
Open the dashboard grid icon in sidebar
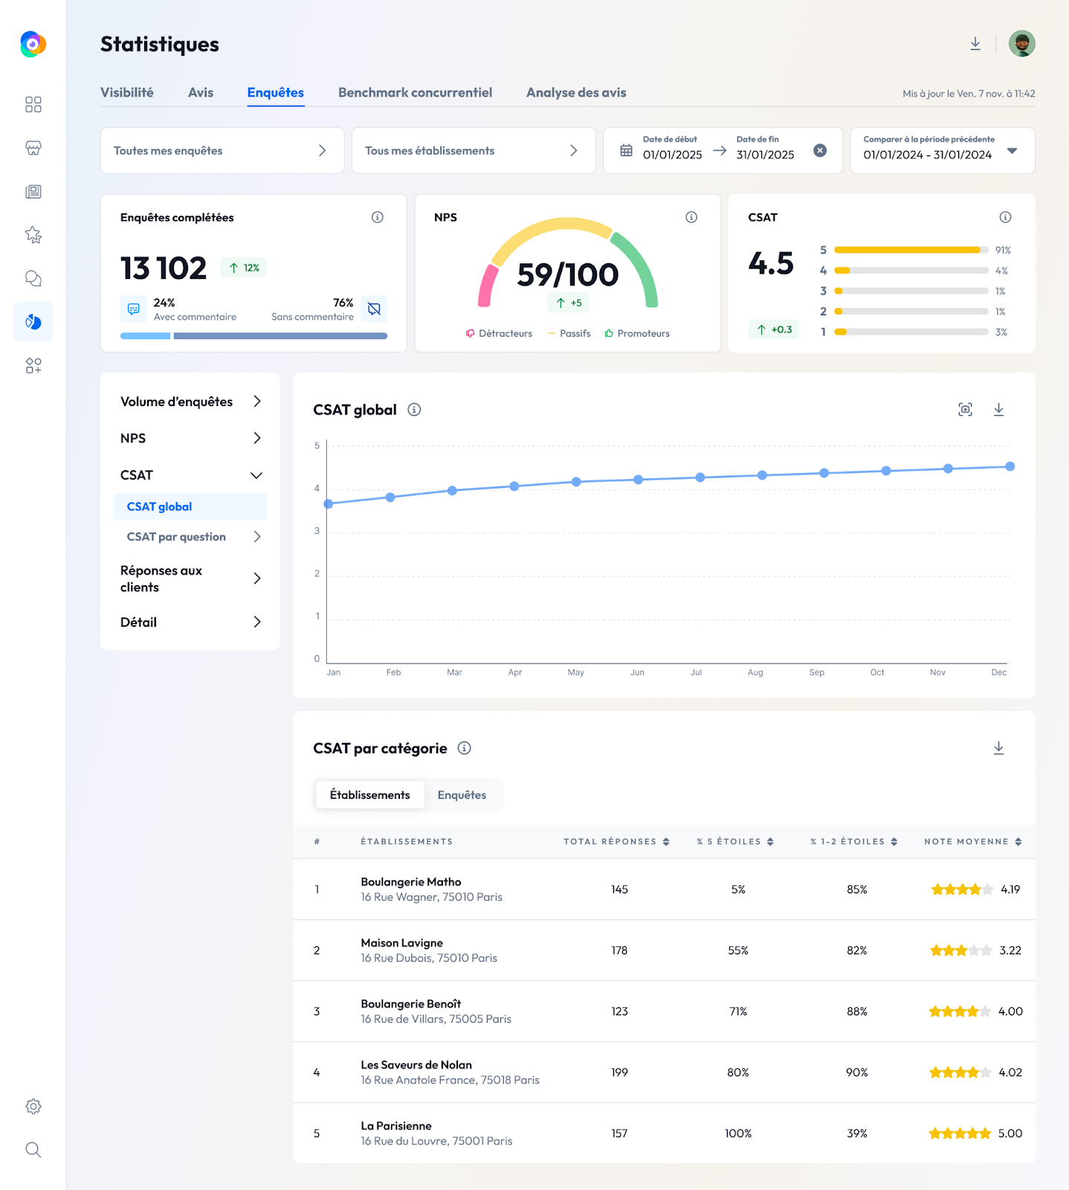pos(33,105)
